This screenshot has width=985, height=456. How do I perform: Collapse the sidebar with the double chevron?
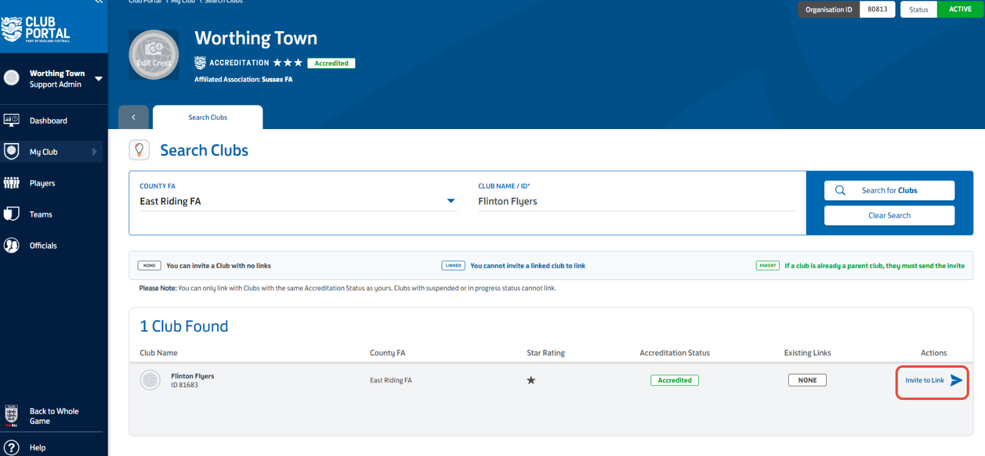(x=98, y=2)
